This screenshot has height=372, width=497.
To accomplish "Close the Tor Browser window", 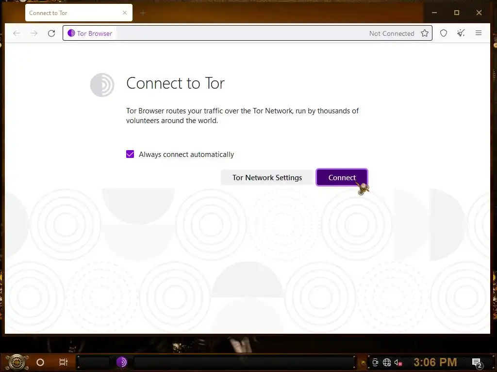I will (x=479, y=13).
